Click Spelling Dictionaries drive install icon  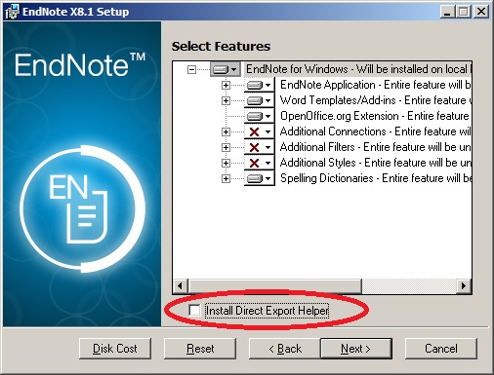pos(260,178)
